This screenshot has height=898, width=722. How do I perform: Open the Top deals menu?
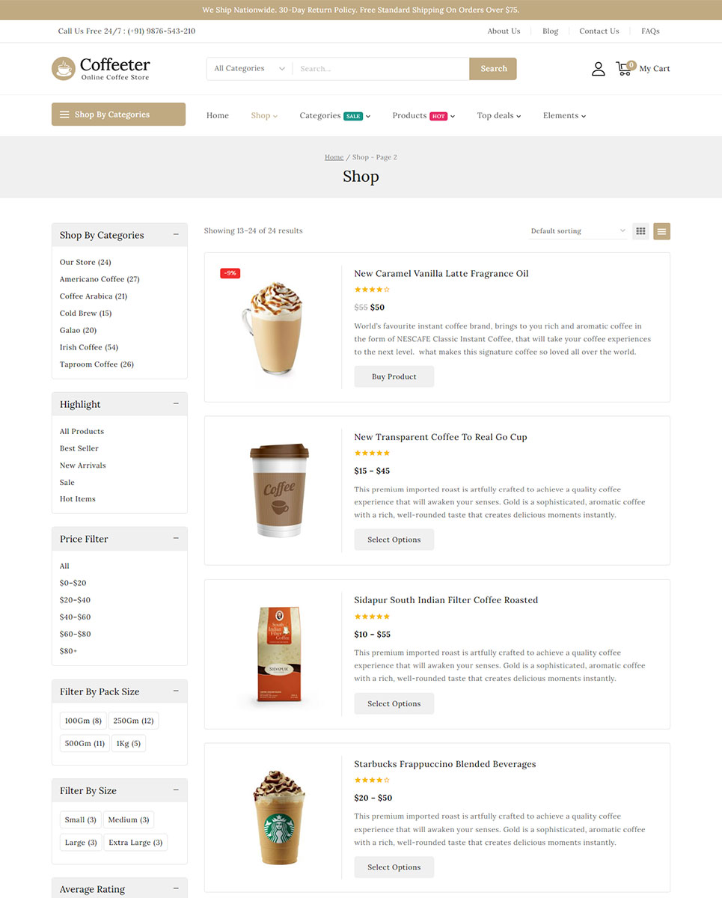point(498,116)
